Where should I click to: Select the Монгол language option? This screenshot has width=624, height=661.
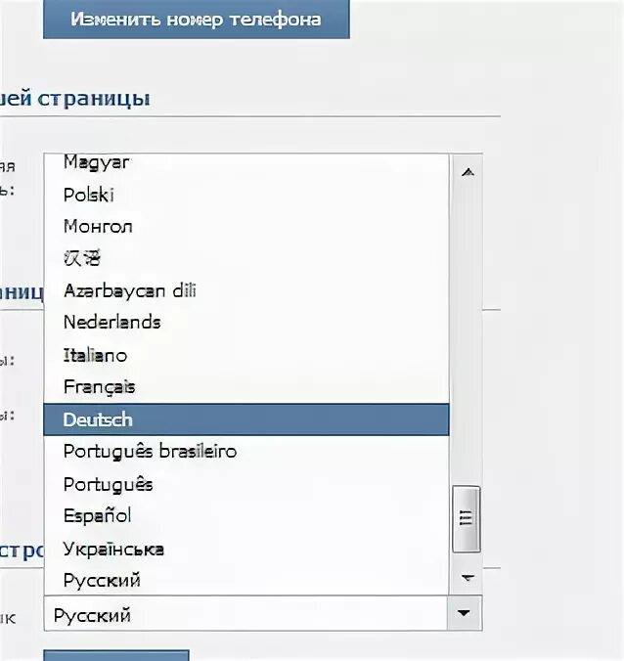click(246, 227)
